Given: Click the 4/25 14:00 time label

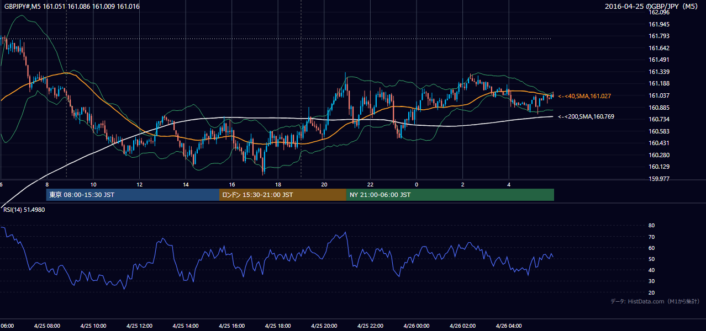Looking at the screenshot, I should click(x=186, y=326).
